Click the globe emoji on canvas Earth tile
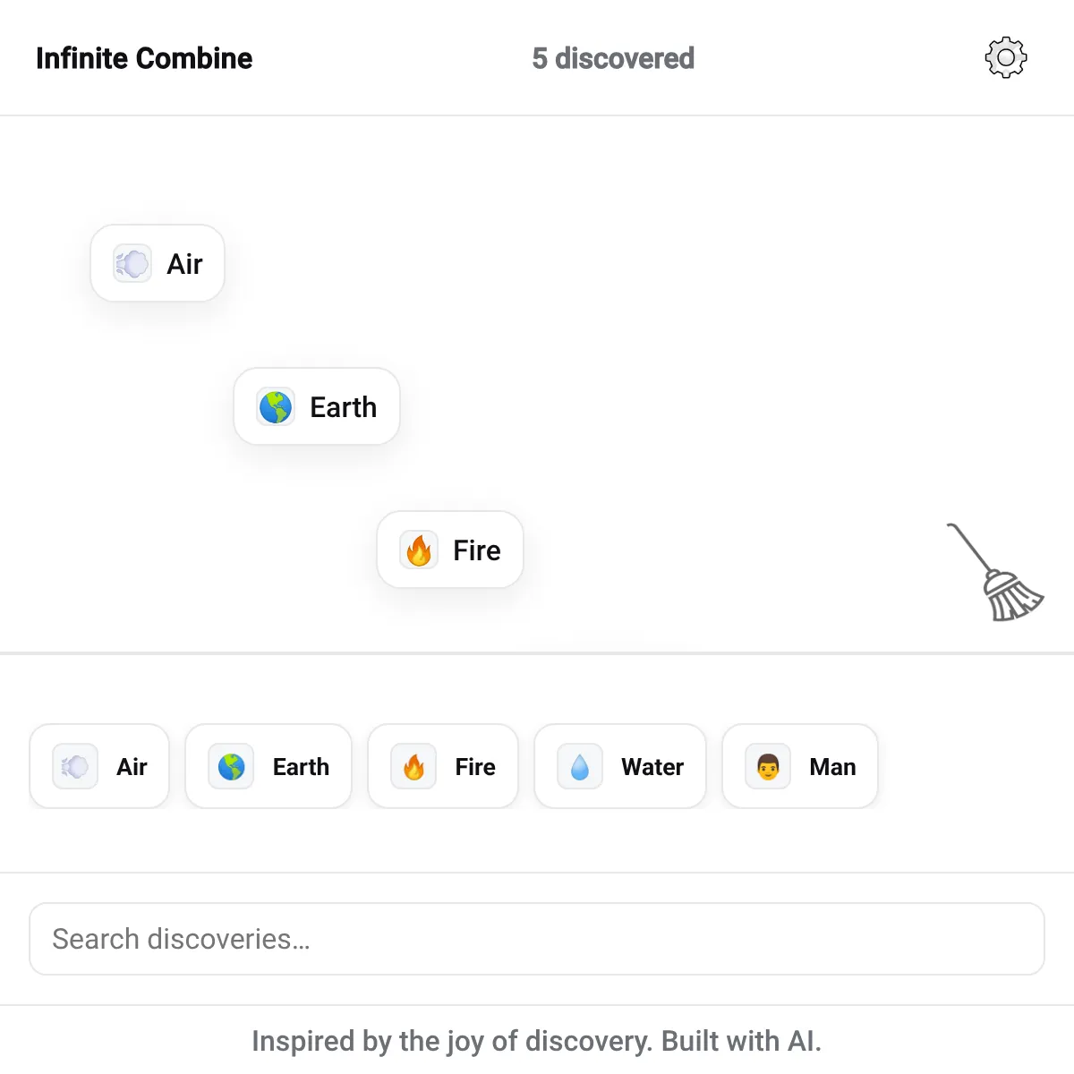The image size is (1074, 1074). point(276,407)
